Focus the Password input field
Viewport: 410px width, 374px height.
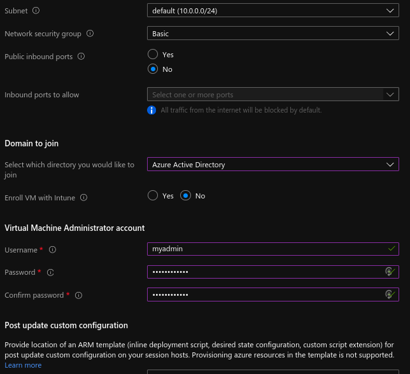273,272
